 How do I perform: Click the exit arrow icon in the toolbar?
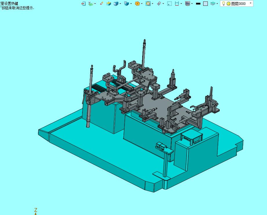point(84,3)
